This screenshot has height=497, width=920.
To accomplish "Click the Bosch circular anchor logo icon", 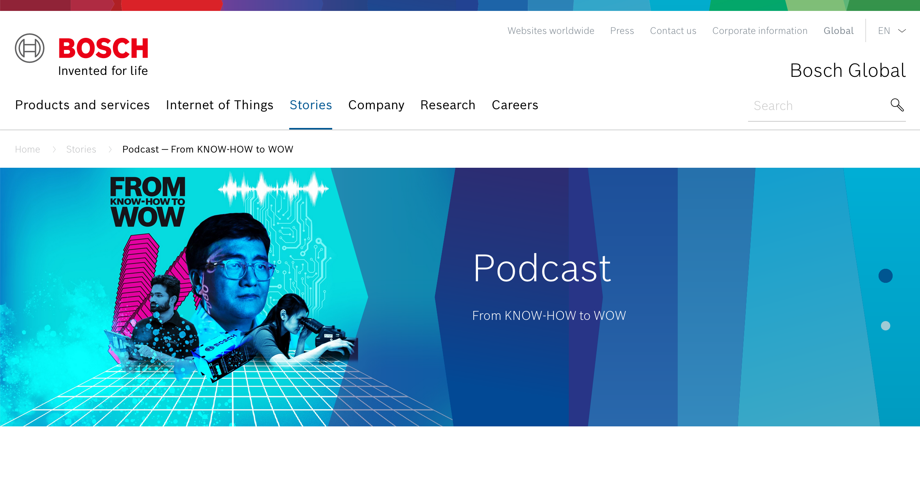I will 30,48.
